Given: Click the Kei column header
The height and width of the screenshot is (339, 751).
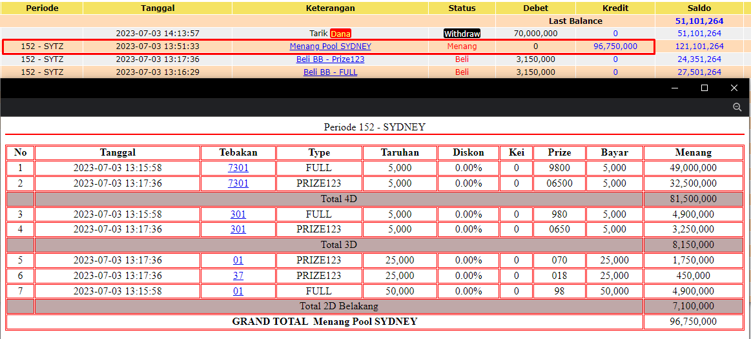Looking at the screenshot, I should 516,153.
